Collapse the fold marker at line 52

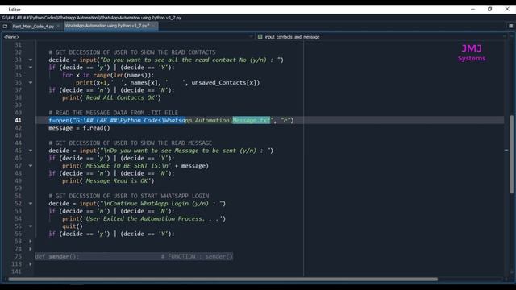pyautogui.click(x=31, y=204)
